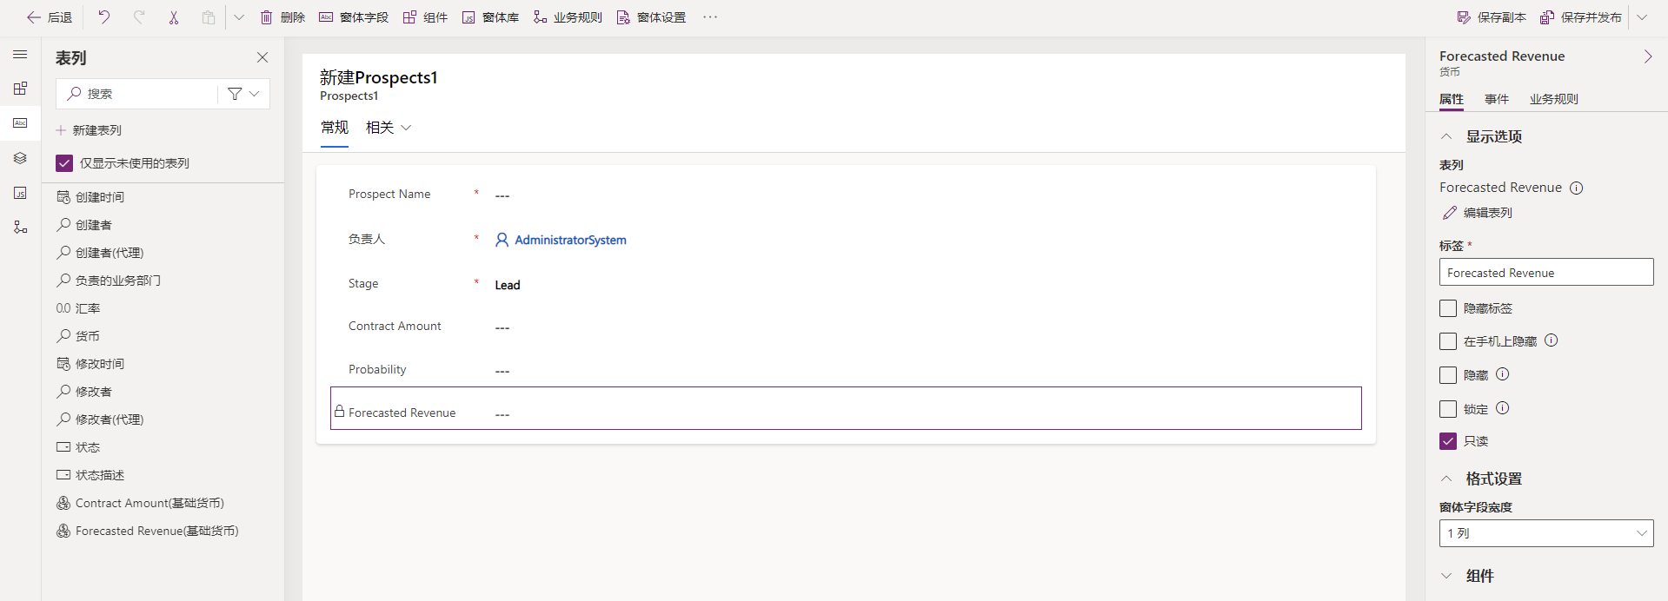This screenshot has width=1668, height=601.
Task: Open the toolbar overflow menu (three dots)
Action: [x=710, y=17]
